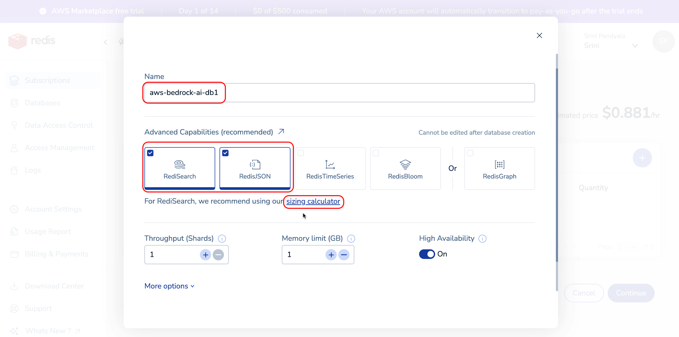
Task: Open Account Settings from the sidebar
Action: point(14,209)
